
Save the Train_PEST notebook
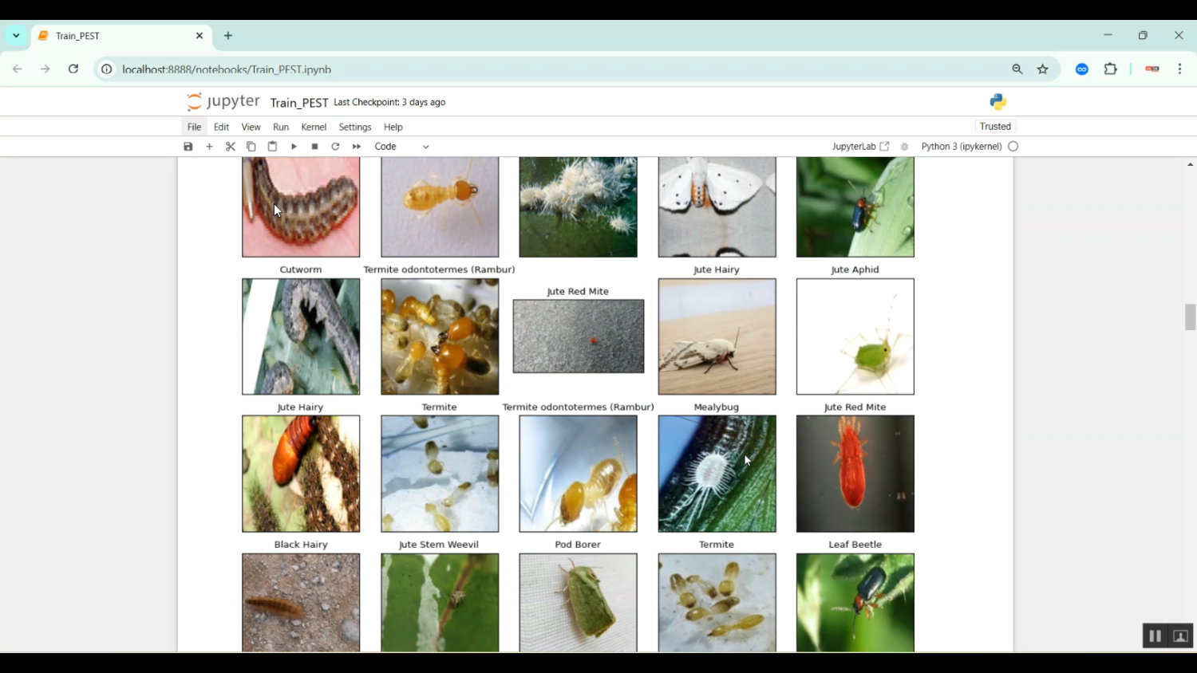point(188,146)
